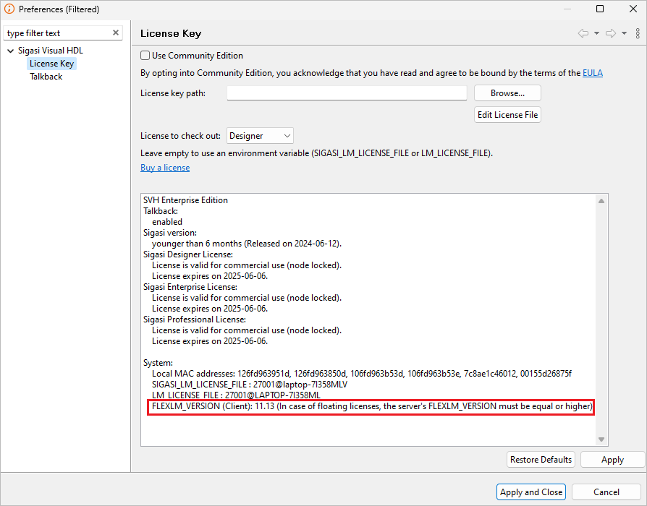This screenshot has height=506, width=647.
Task: Click the Apply button
Action: click(x=612, y=460)
